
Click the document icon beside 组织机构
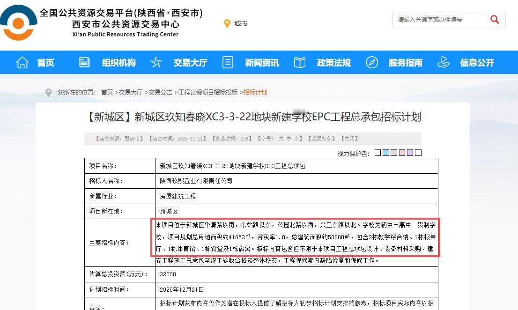[x=84, y=62]
